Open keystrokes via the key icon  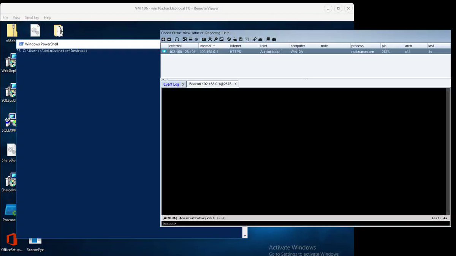pyautogui.click(x=215, y=39)
